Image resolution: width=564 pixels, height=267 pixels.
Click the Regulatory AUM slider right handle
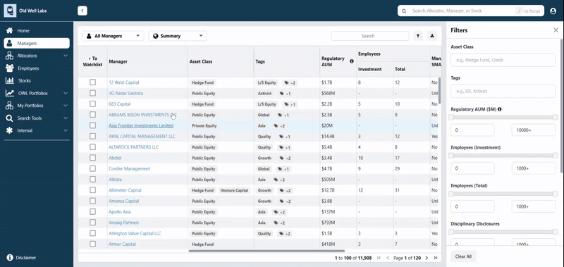coord(555,118)
